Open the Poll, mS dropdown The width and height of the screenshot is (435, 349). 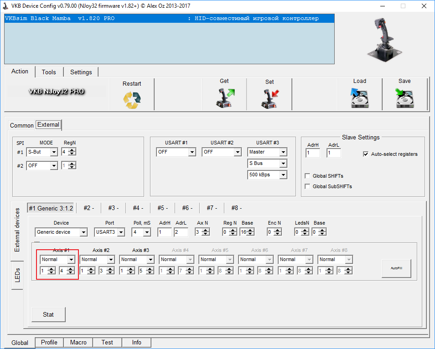pos(141,232)
